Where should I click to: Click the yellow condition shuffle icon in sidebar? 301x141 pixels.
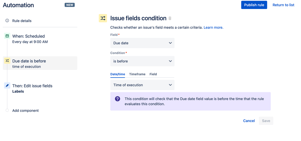pos(7,61)
